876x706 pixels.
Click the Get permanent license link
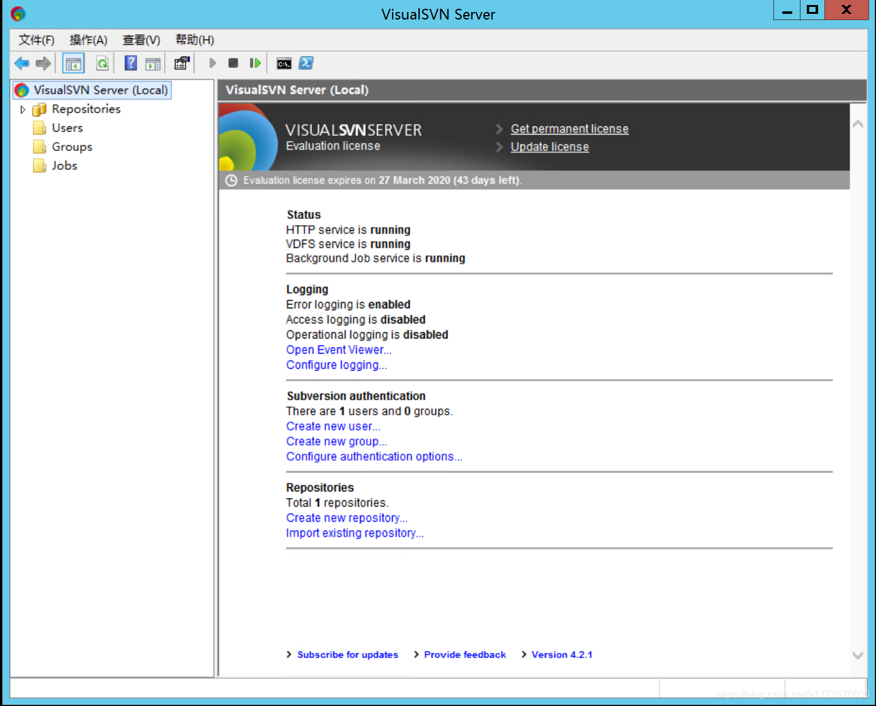[570, 129]
